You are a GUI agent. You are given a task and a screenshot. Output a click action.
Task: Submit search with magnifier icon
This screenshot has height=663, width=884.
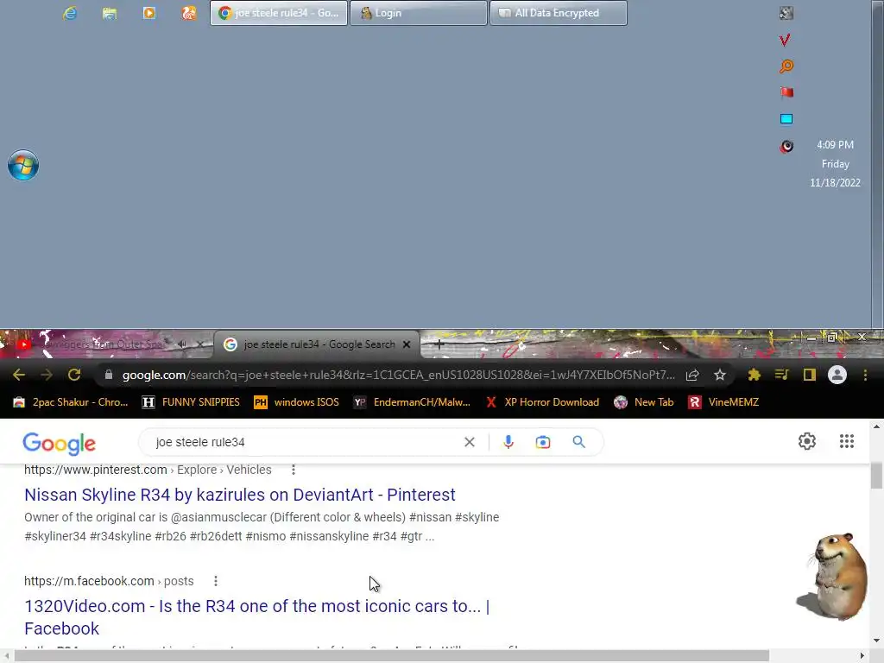[578, 442]
